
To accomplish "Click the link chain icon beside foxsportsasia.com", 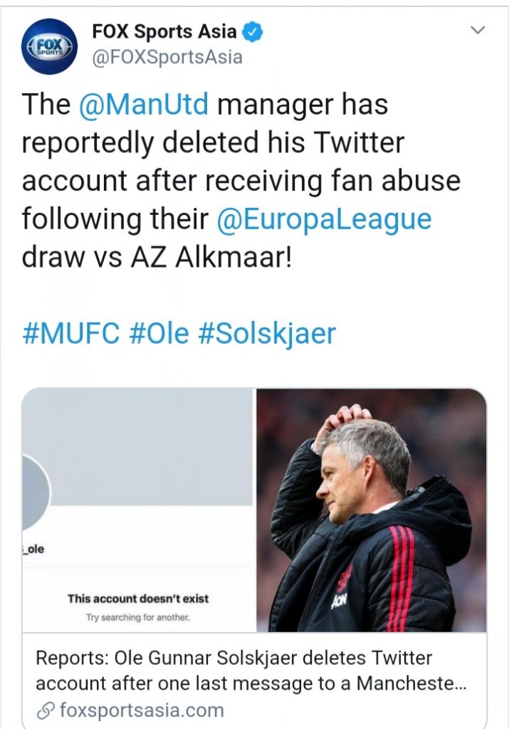I will tap(46, 710).
